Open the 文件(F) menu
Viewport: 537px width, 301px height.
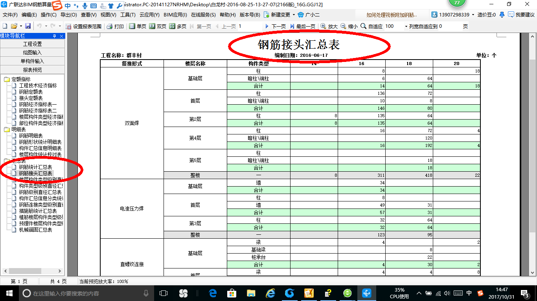[10, 15]
